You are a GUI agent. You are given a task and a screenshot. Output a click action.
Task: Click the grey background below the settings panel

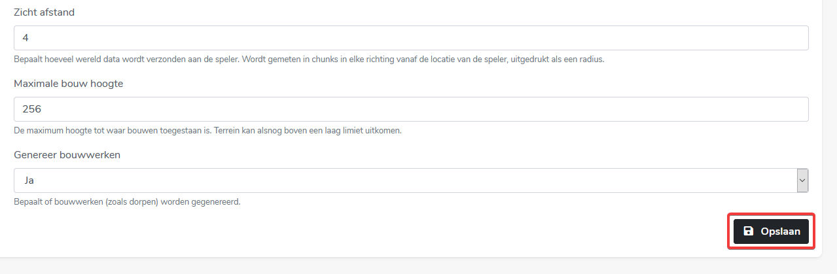click(419, 265)
